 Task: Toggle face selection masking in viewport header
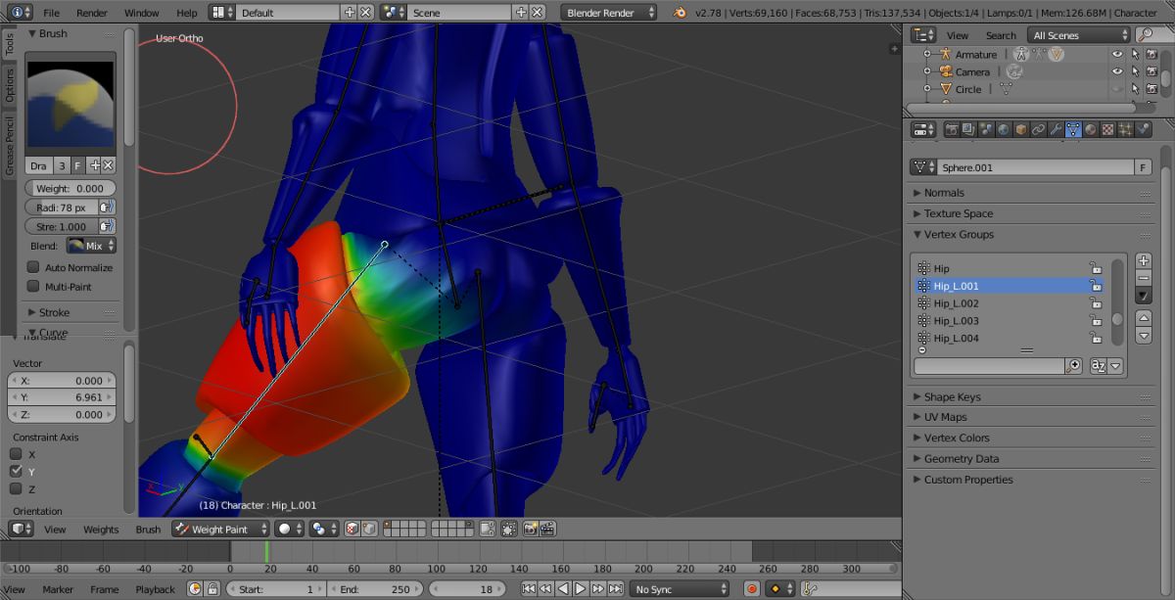coord(352,529)
